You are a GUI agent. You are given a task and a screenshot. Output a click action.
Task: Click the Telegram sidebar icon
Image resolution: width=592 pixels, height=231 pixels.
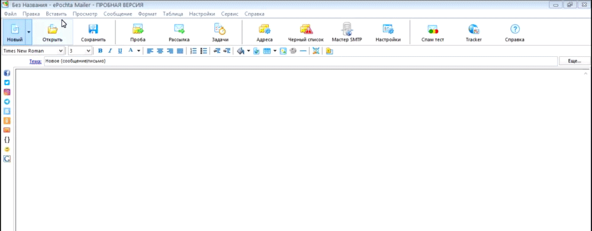(7, 102)
